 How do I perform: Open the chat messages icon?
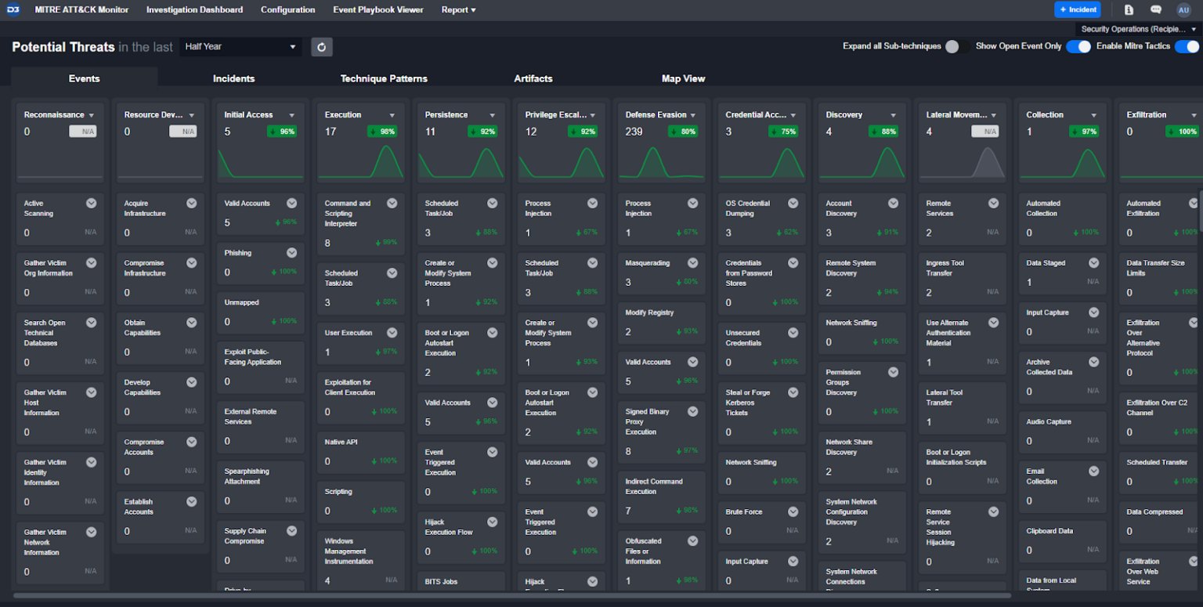(x=1155, y=9)
